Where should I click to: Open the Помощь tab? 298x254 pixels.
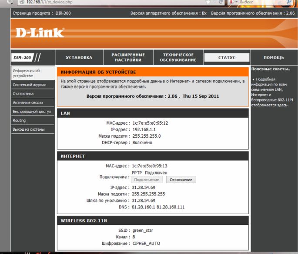click(x=274, y=57)
